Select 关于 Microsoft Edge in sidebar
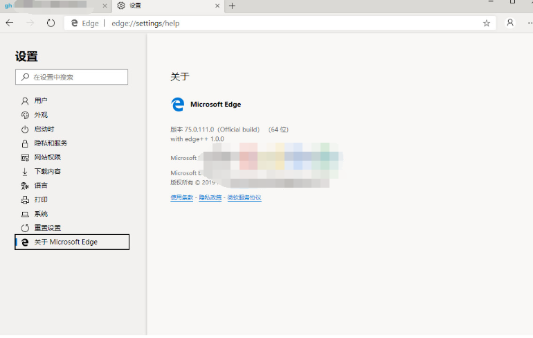This screenshot has height=338, width=533. 72,242
